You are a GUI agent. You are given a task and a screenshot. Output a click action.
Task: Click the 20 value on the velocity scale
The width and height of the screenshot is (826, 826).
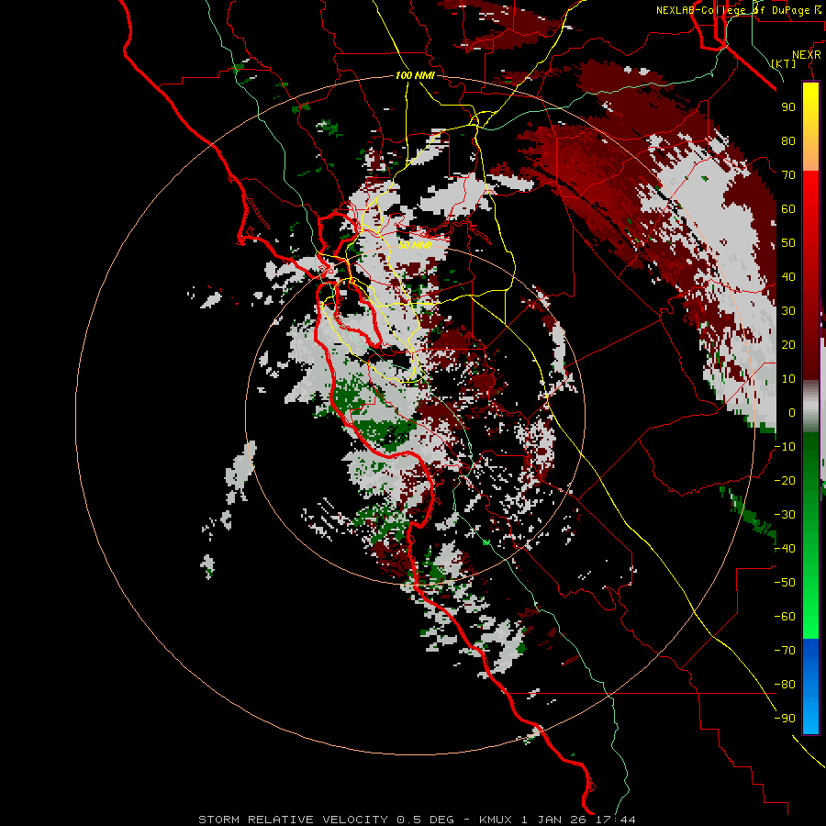(x=788, y=344)
